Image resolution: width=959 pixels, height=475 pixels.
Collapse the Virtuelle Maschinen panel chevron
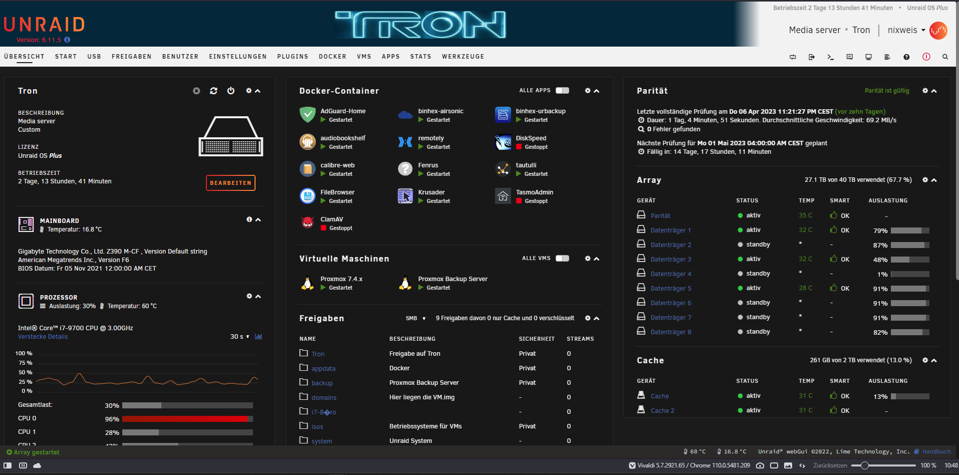[x=596, y=259]
